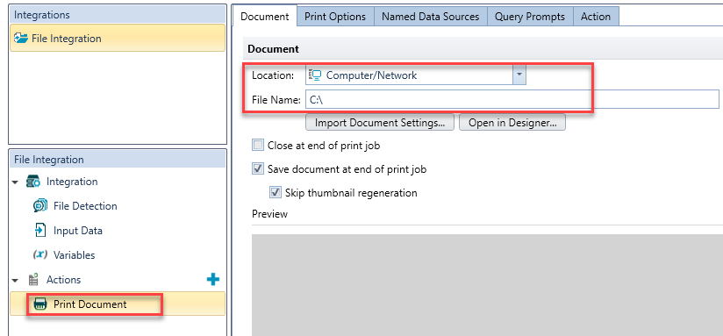
Task: Select the Variables tree item
Action: coord(74,255)
